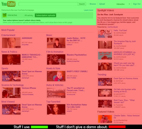This screenshot has width=142, height=129.
Task: Open the Girl falls into fountain thumbnail
Action: (105, 93)
